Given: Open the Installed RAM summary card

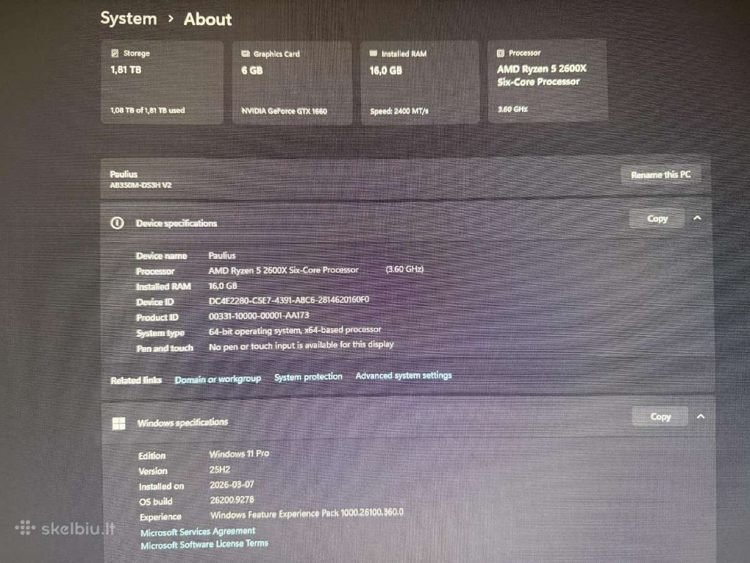Looking at the screenshot, I should [420, 82].
